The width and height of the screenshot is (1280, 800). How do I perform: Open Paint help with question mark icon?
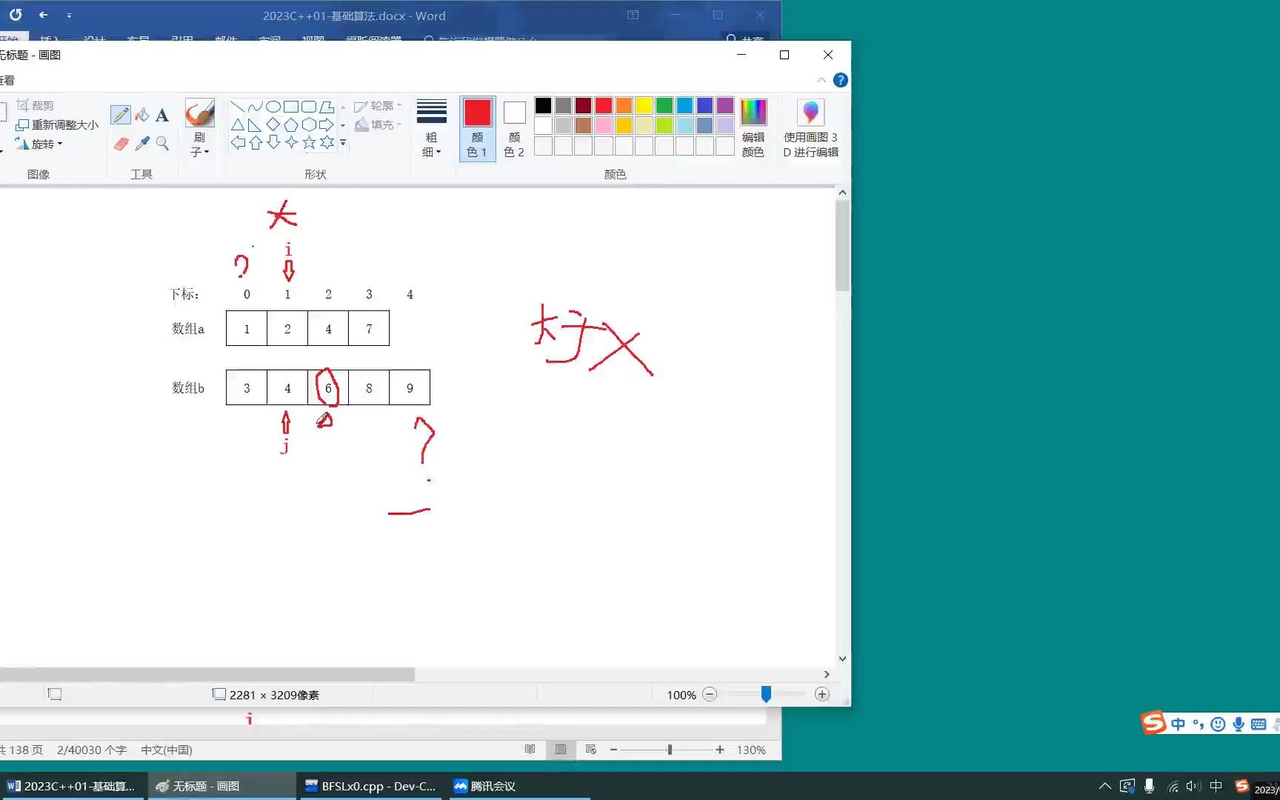[x=840, y=80]
